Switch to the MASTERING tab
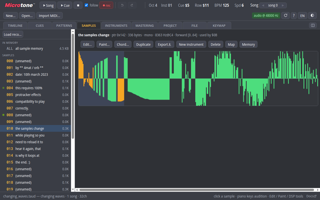The image size is (320, 200). pyautogui.click(x=144, y=25)
